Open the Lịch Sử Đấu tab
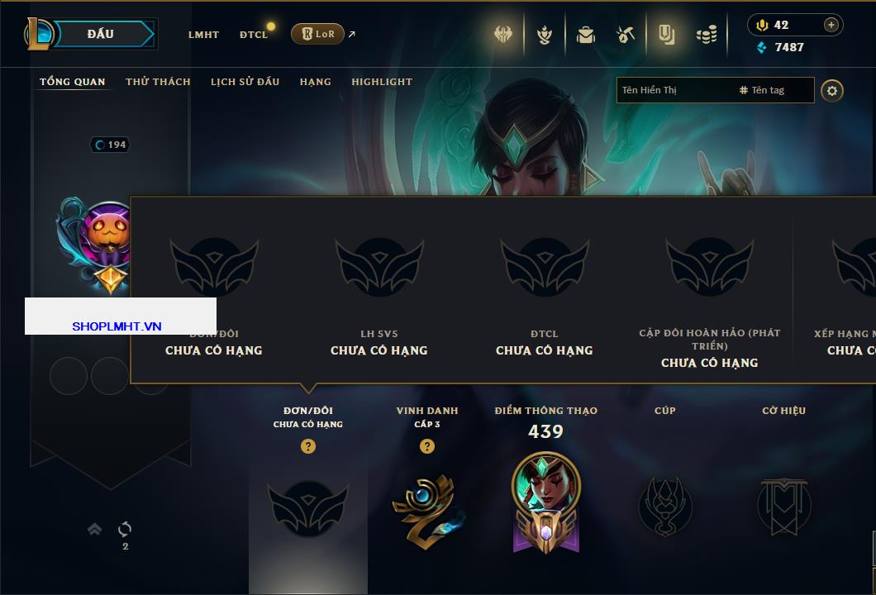Viewport: 876px width, 595px height. 245,82
